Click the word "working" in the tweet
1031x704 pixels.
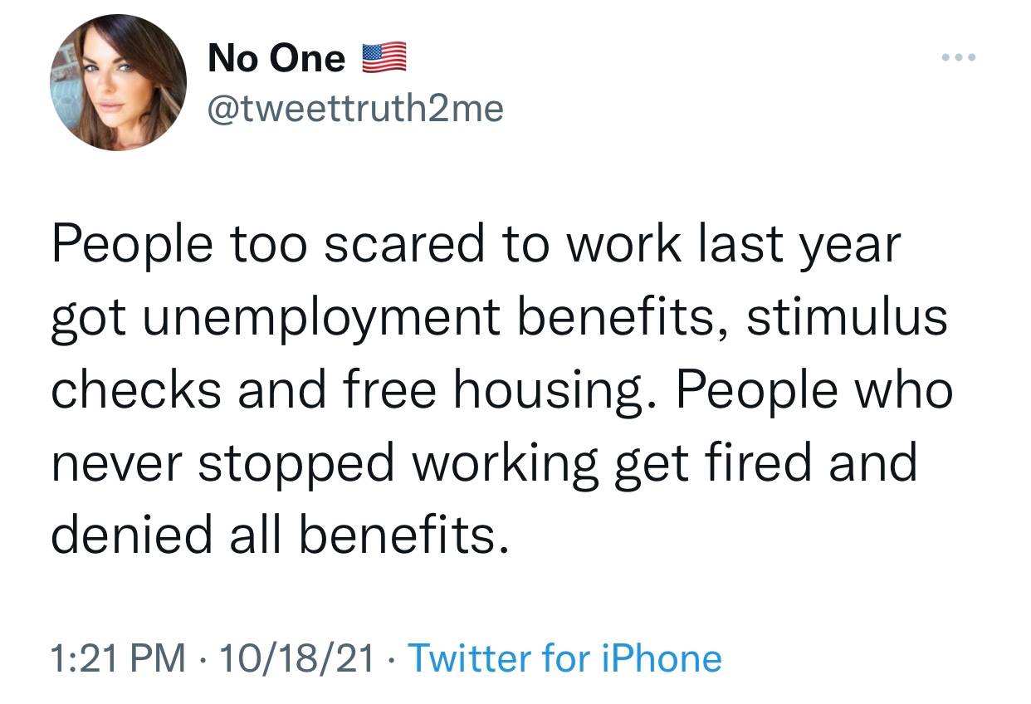click(506, 464)
